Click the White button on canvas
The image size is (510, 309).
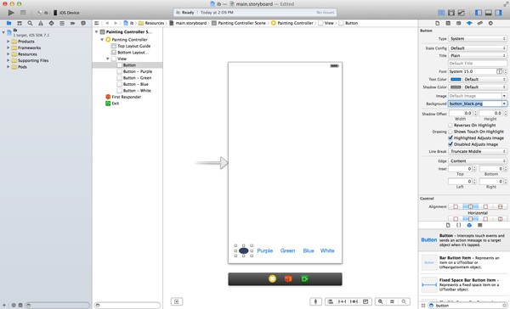coord(327,250)
